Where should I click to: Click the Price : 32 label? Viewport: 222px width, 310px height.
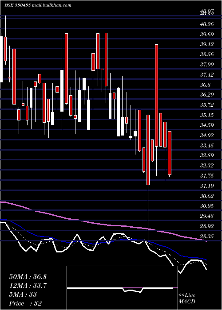pos(25,303)
